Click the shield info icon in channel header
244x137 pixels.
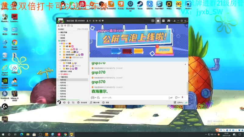[103, 21]
